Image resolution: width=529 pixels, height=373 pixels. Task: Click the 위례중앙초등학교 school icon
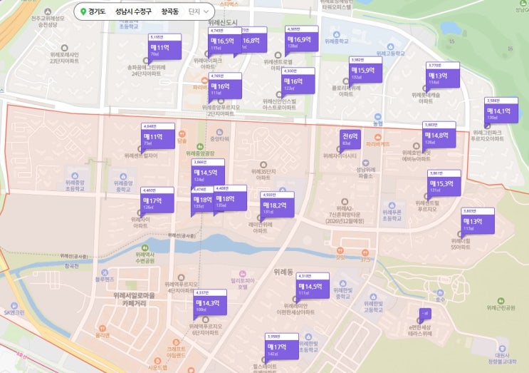[x=75, y=175]
